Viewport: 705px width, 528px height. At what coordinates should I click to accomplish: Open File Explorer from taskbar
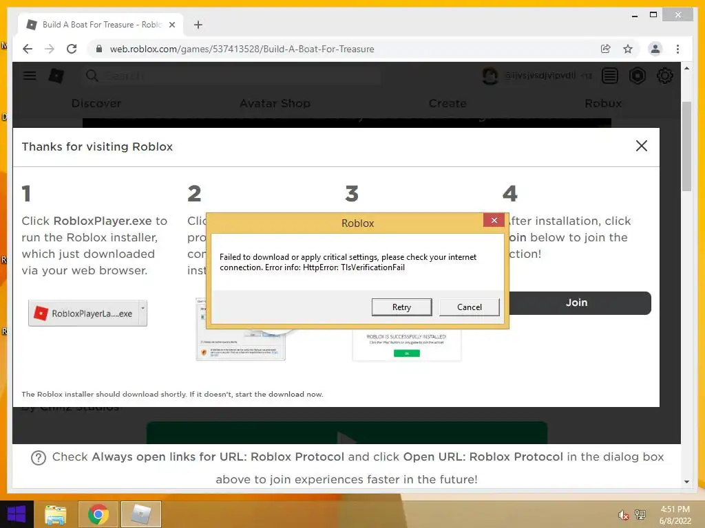tap(56, 514)
